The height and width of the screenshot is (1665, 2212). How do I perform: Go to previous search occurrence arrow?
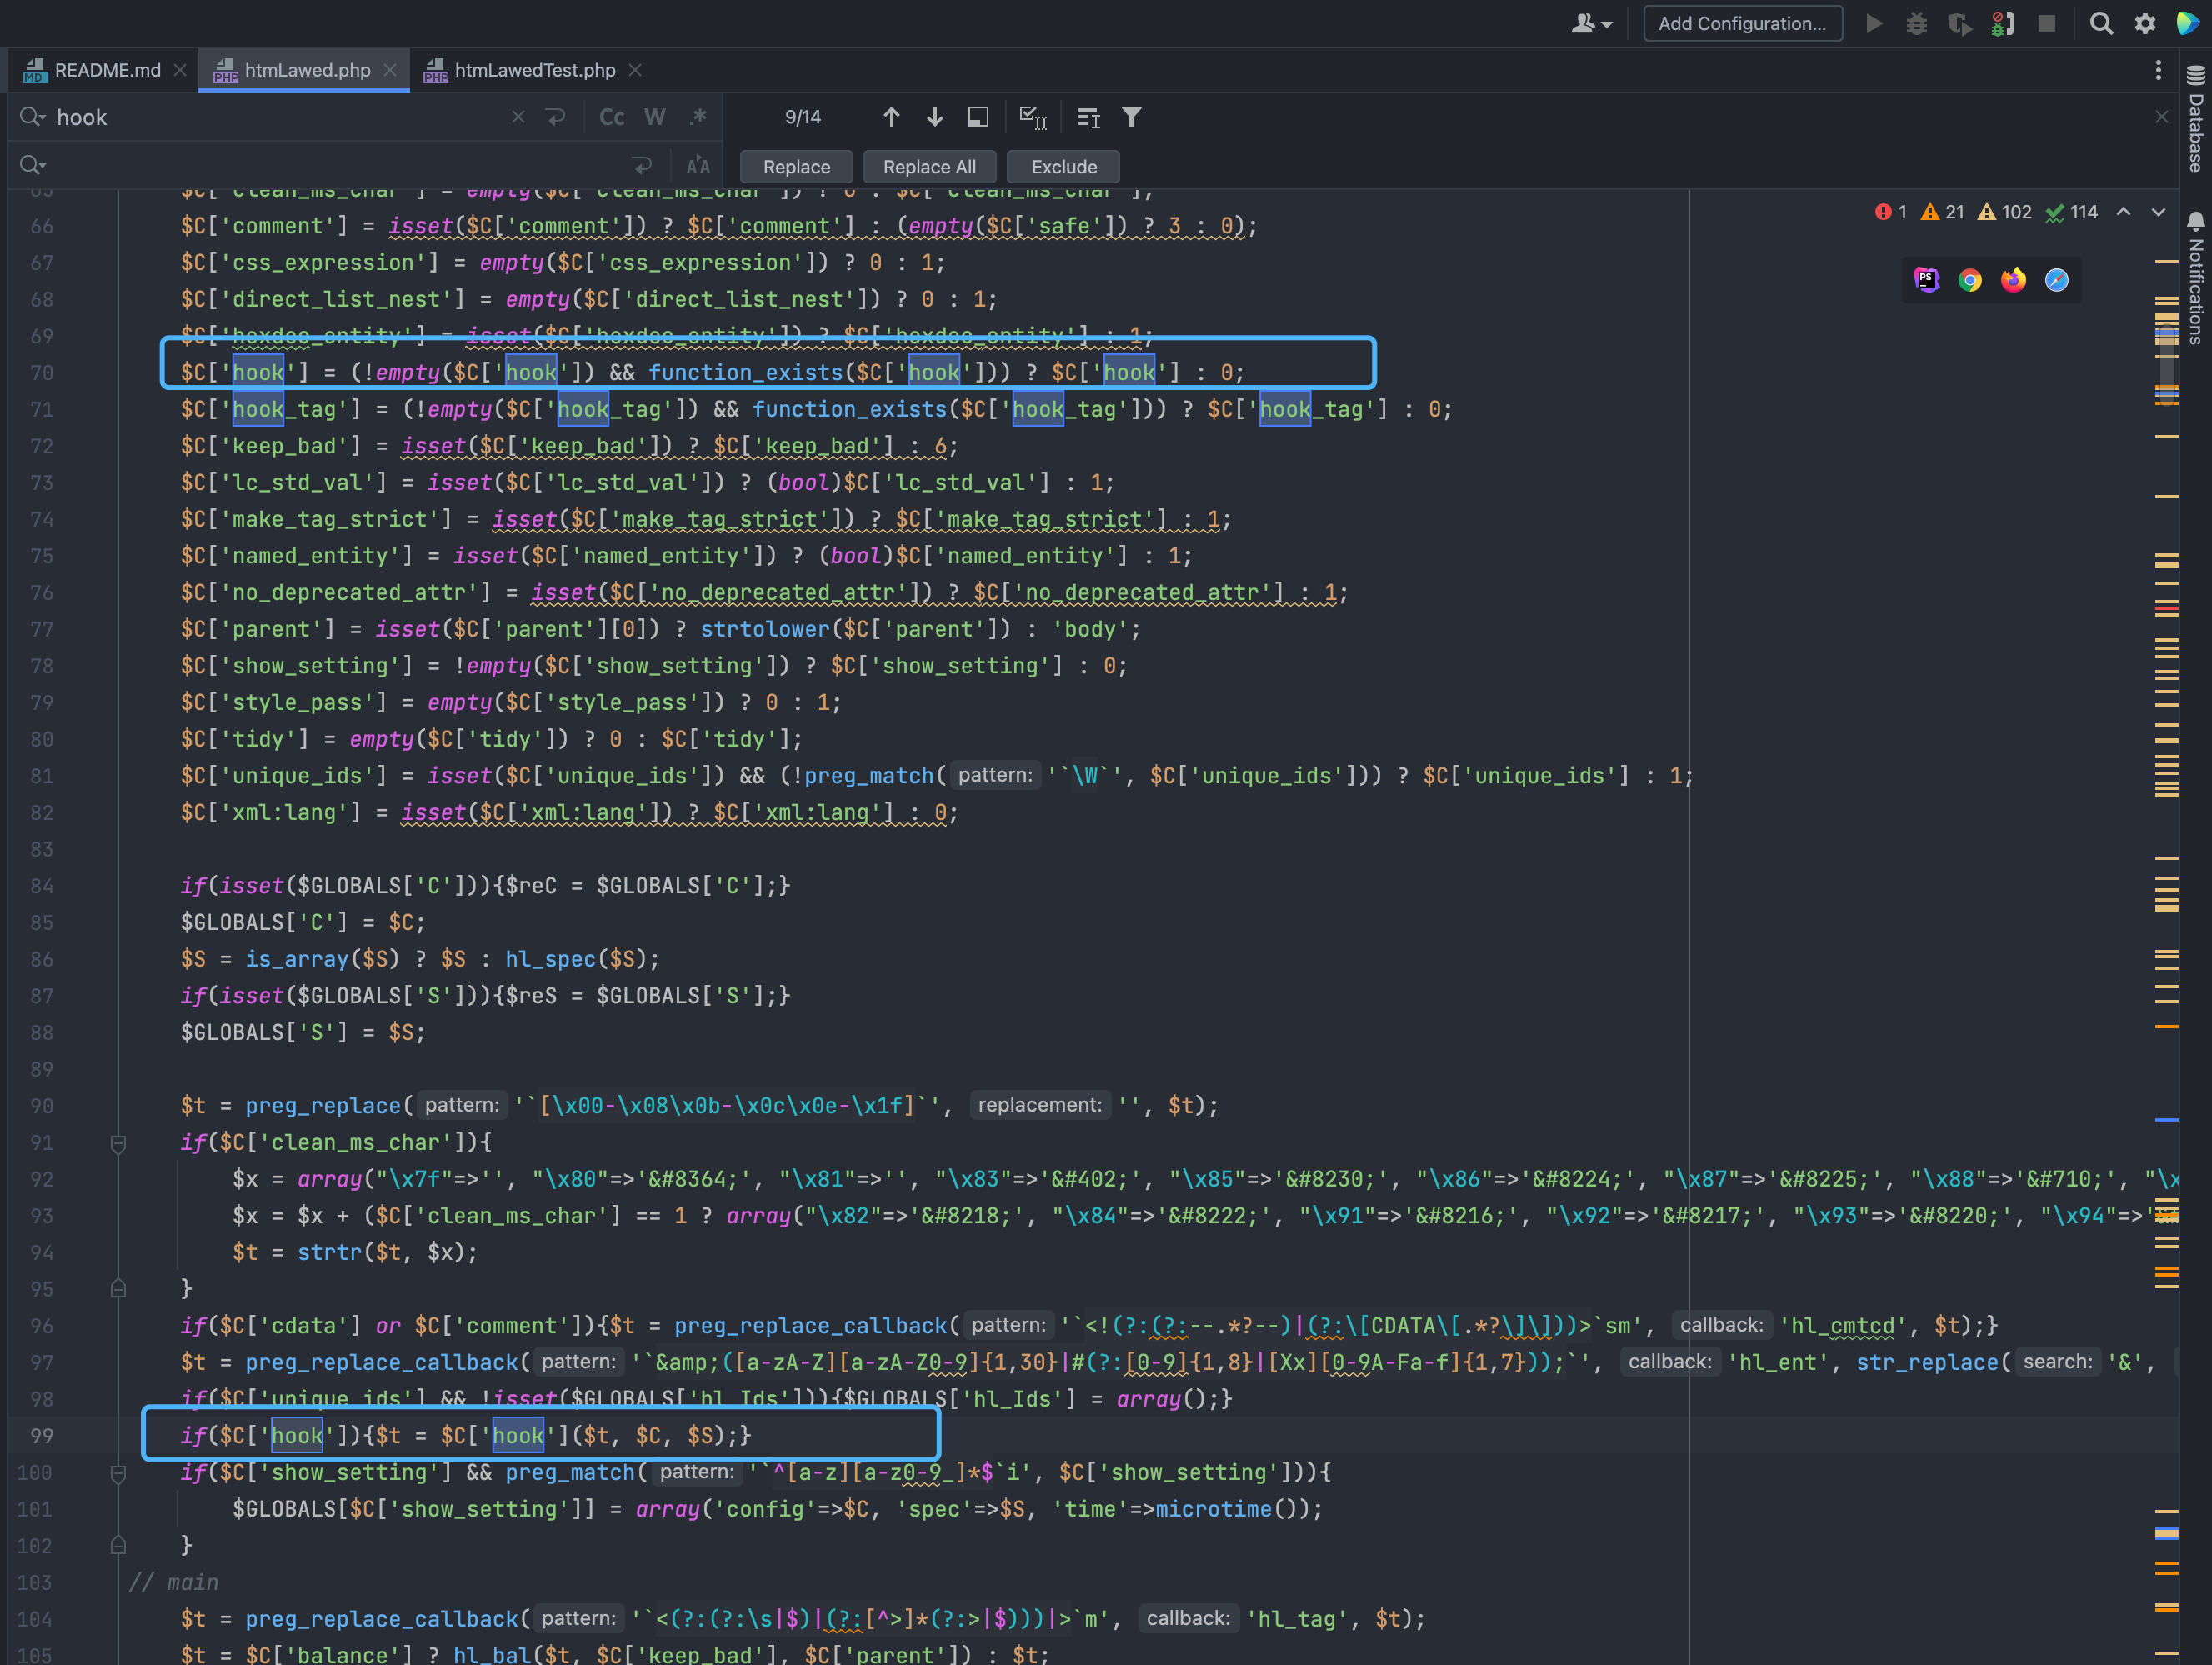890,118
